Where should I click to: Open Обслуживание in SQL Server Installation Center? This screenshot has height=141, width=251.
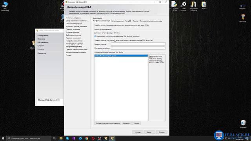pyautogui.click(x=43, y=42)
